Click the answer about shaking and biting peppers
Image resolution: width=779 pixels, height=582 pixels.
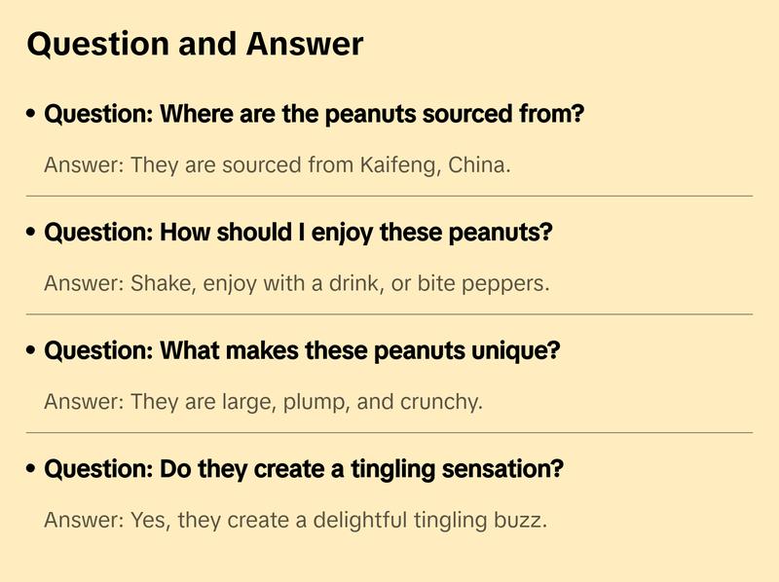(x=297, y=284)
